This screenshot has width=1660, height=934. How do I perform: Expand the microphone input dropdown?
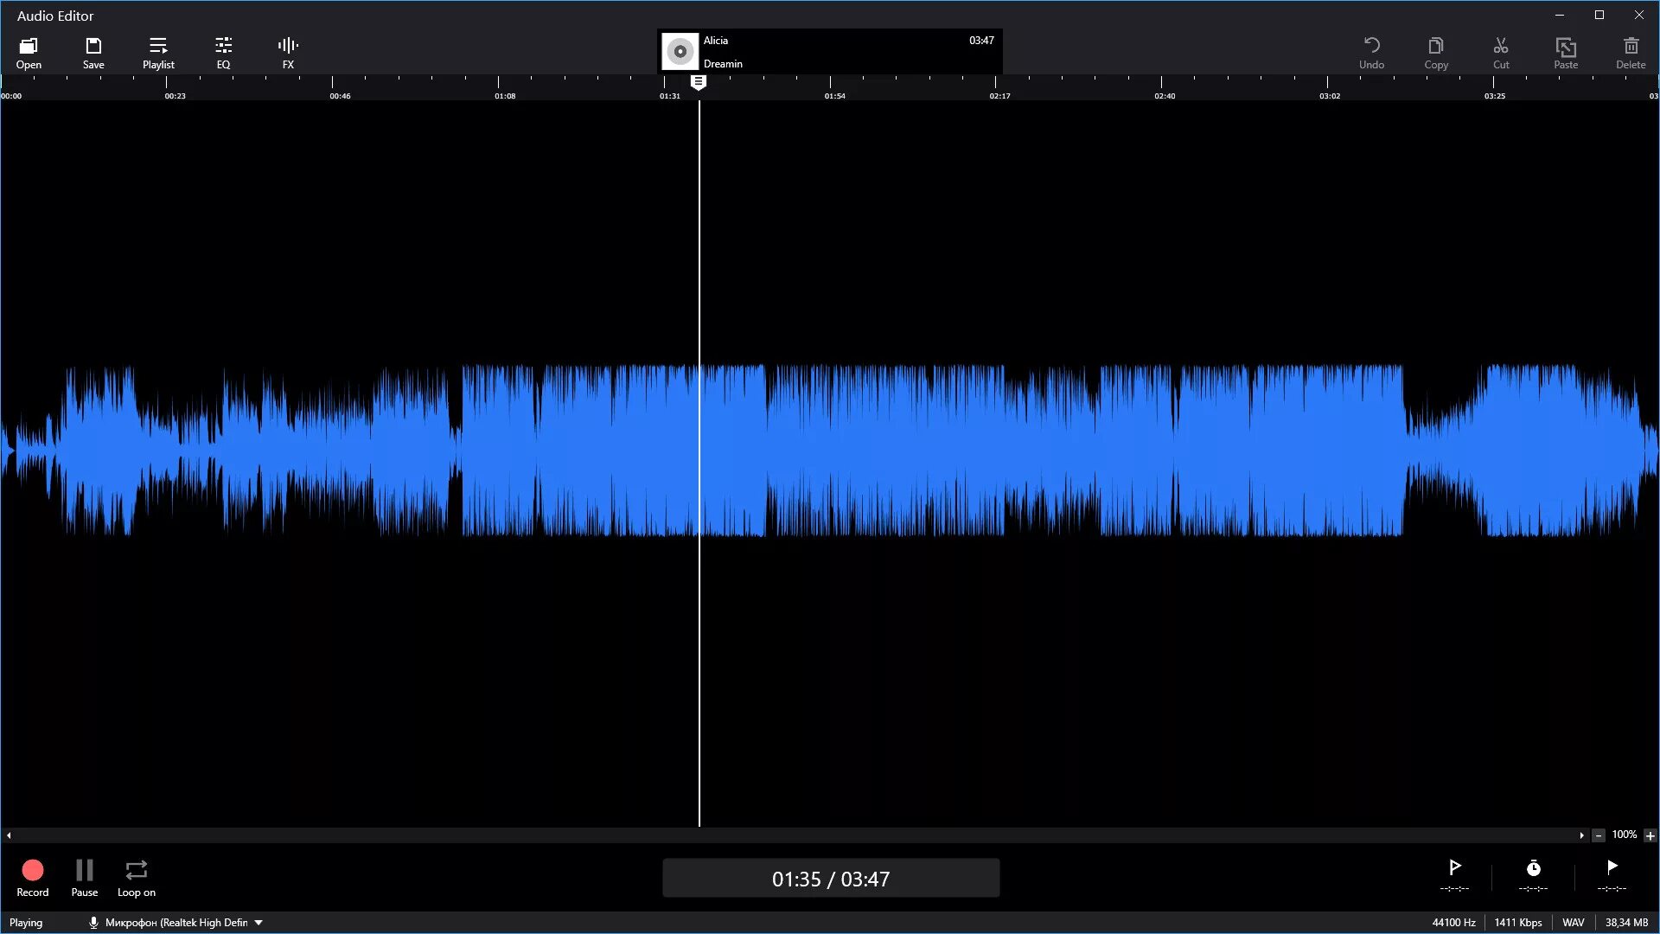point(259,921)
